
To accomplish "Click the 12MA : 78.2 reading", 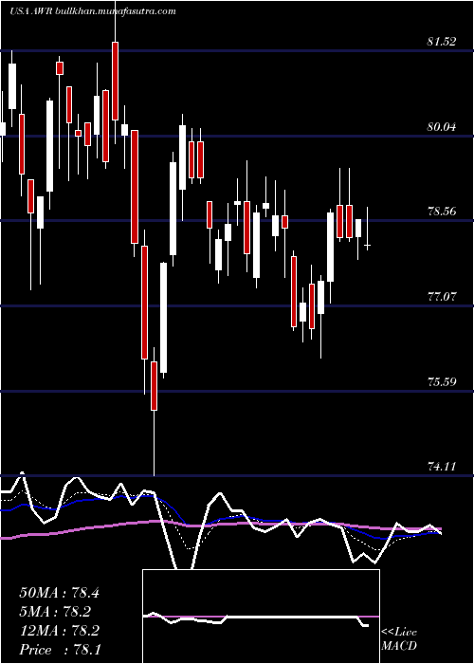I will coord(59,631).
